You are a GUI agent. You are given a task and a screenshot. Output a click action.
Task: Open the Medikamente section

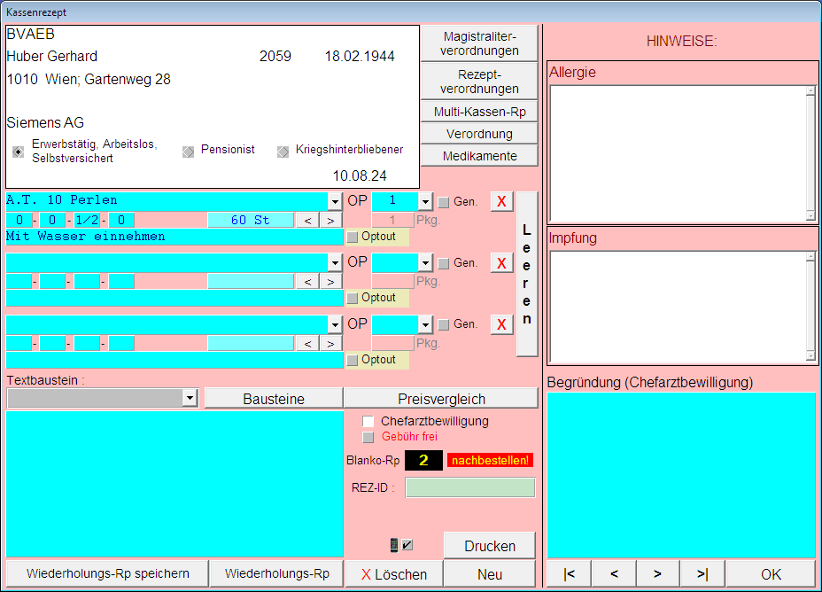(479, 155)
